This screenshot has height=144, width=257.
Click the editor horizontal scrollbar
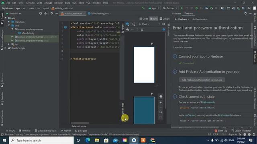pyautogui.click(x=80, y=123)
